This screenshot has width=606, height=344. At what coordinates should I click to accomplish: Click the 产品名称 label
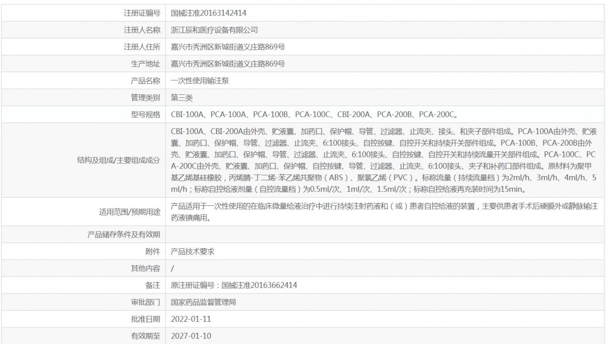tap(146, 80)
